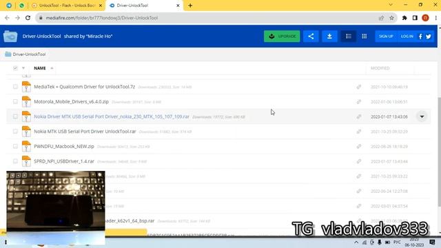Image resolution: width=441 pixels, height=248 pixels.
Task: Check Motorola_Mobile_Drivers_v6.4.0.zip checkbox
Action: coord(15,101)
